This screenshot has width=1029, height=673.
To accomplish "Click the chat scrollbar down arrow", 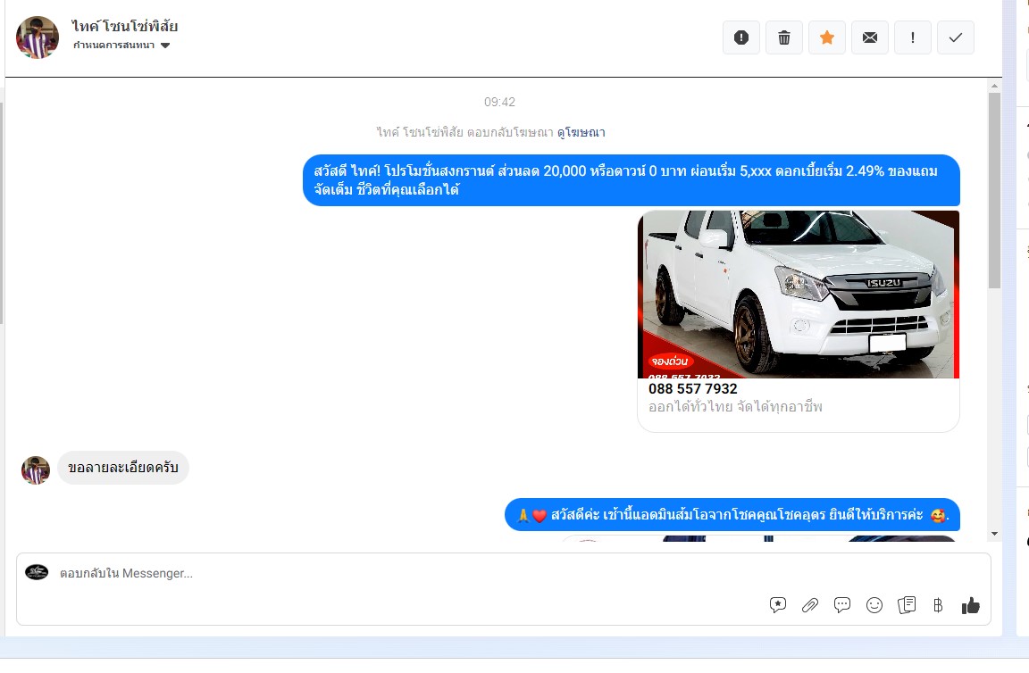I will click(994, 534).
